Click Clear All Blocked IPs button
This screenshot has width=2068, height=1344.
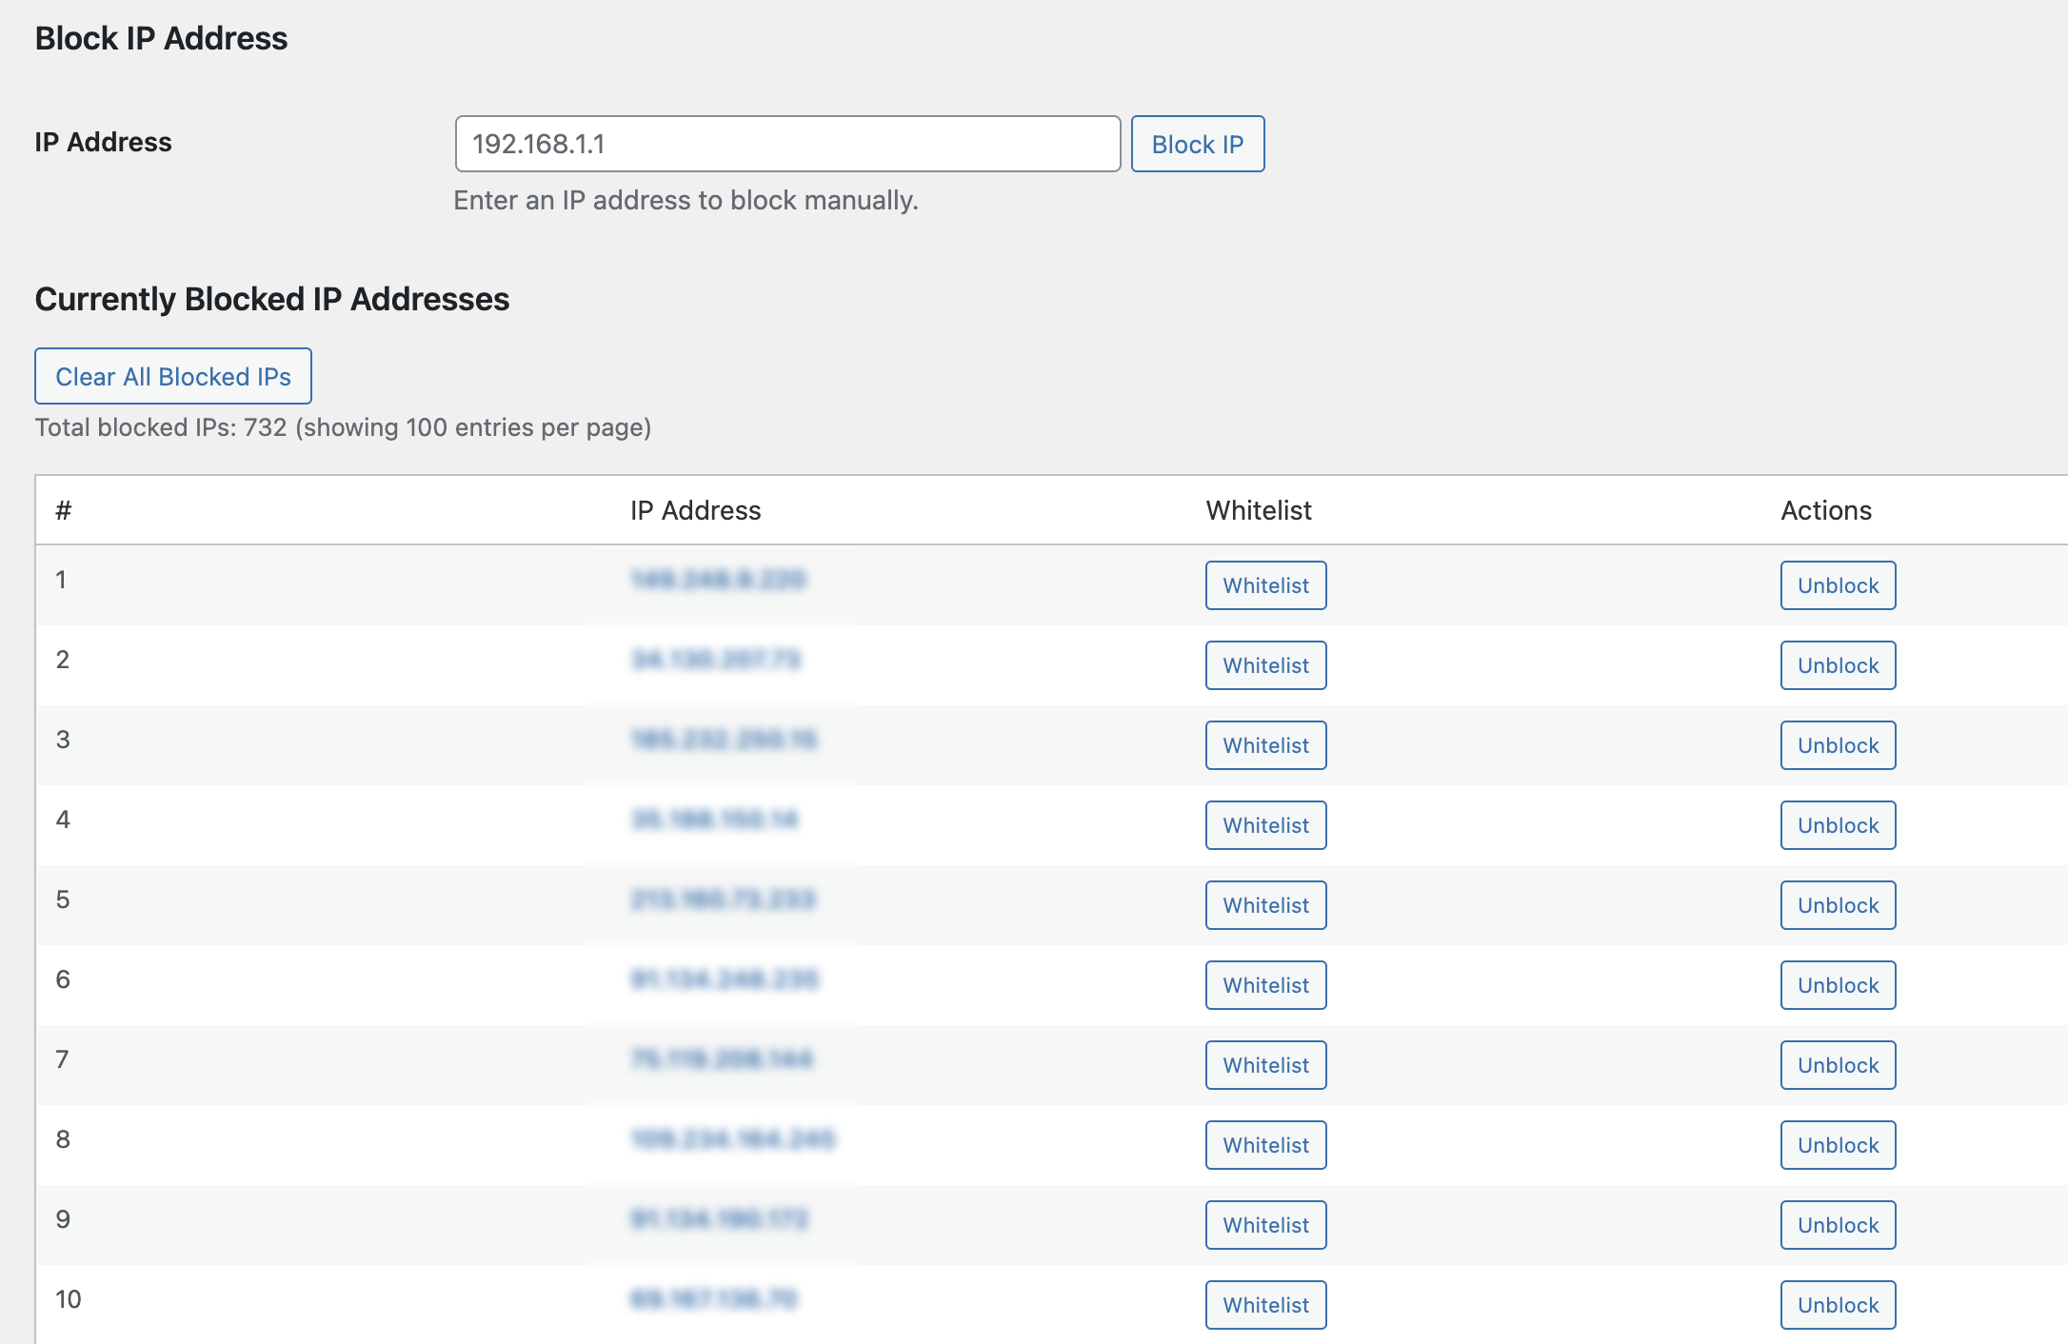[x=173, y=376]
